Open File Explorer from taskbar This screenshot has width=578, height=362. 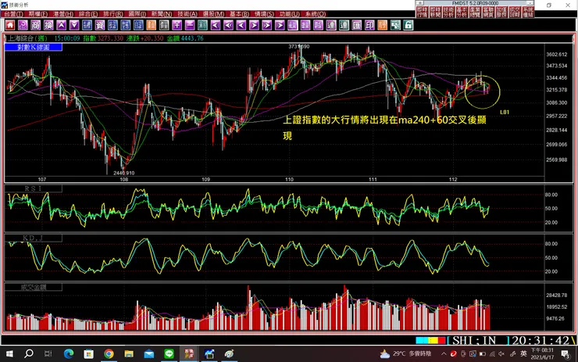click(x=129, y=354)
